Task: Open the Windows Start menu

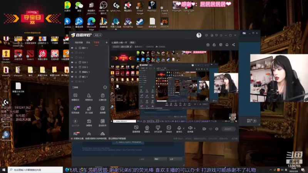Action: click(4, 170)
